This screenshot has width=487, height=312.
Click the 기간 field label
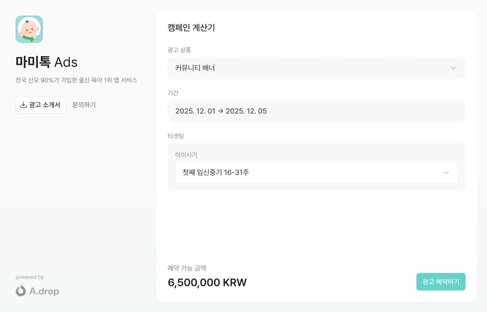tap(173, 93)
